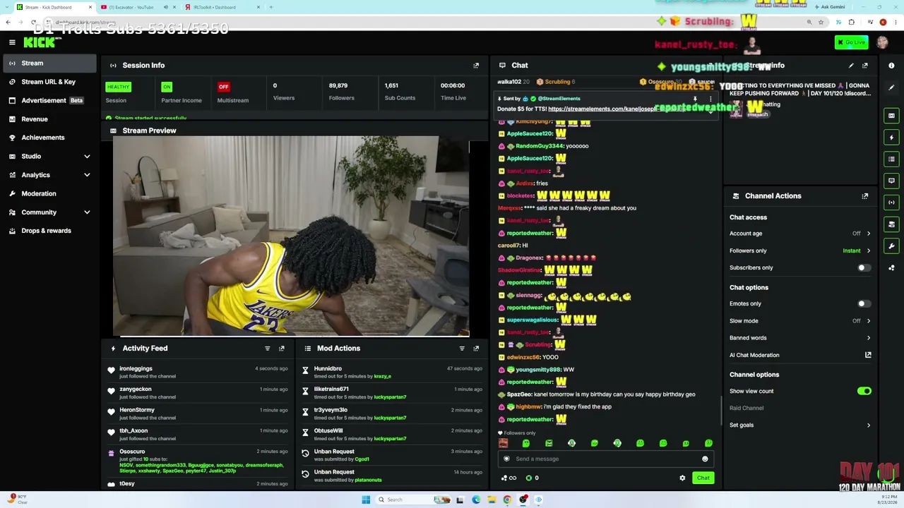Screen dimensions: 904x508
Task: Toggle the stream preview widget in the right rail
Action: tap(891, 116)
